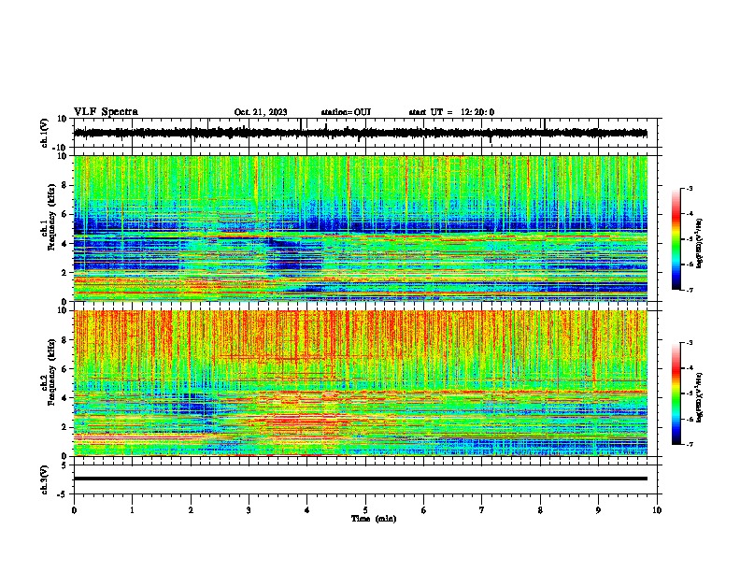
Task: Click the ch.3 flat voltage trace
Action: [x=360, y=479]
